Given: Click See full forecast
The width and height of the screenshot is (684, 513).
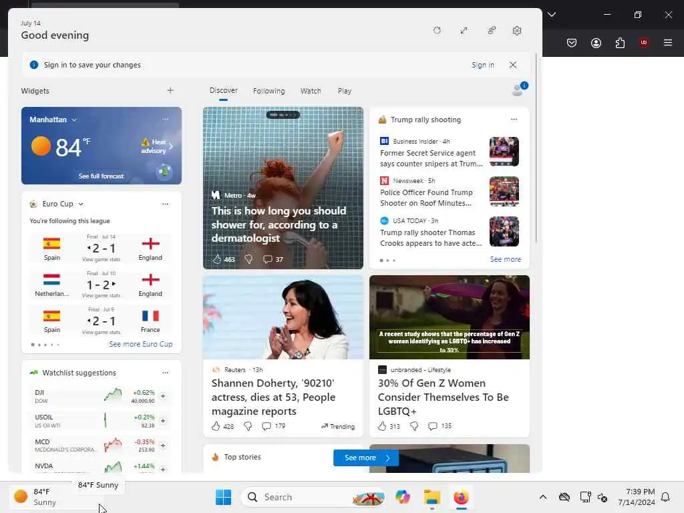Looking at the screenshot, I should click(102, 176).
